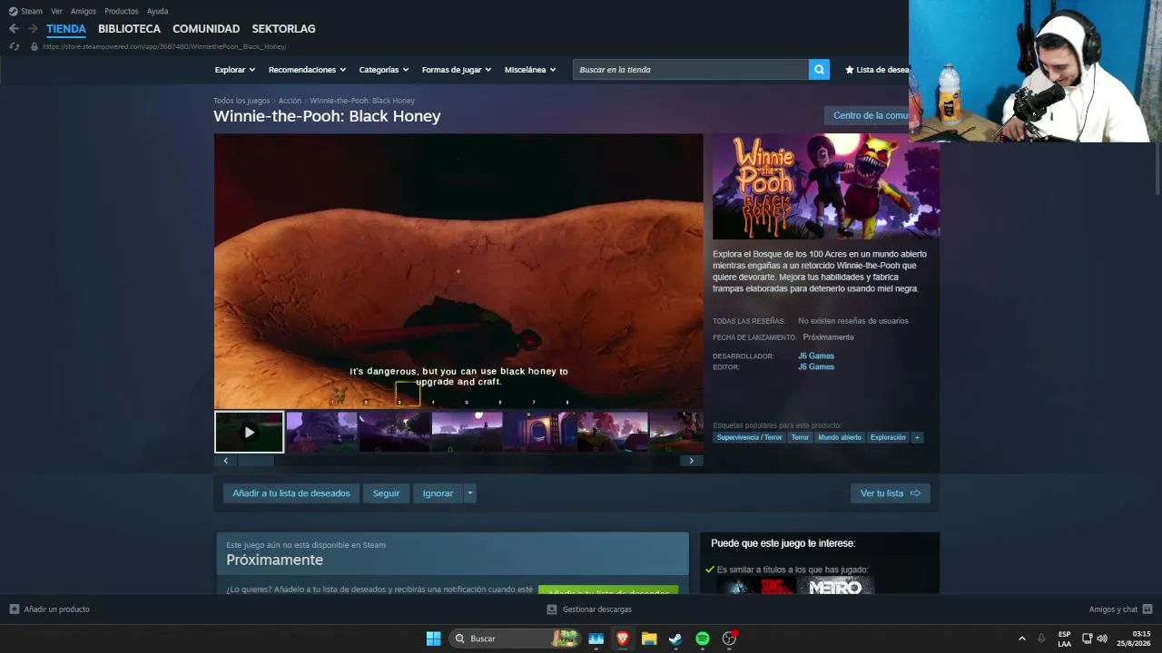Image resolution: width=1162 pixels, height=653 pixels.
Task: Switch to the COMUNIDAD tab
Action: [x=206, y=29]
